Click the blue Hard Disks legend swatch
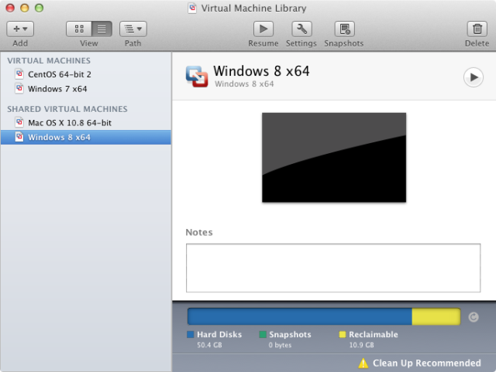 pos(191,334)
